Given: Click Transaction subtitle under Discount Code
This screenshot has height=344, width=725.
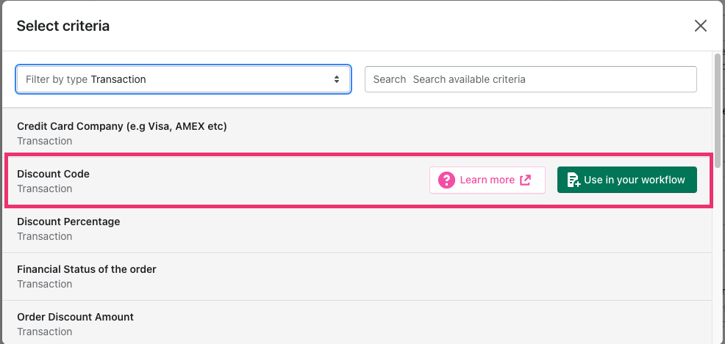Looking at the screenshot, I should click(x=44, y=189).
